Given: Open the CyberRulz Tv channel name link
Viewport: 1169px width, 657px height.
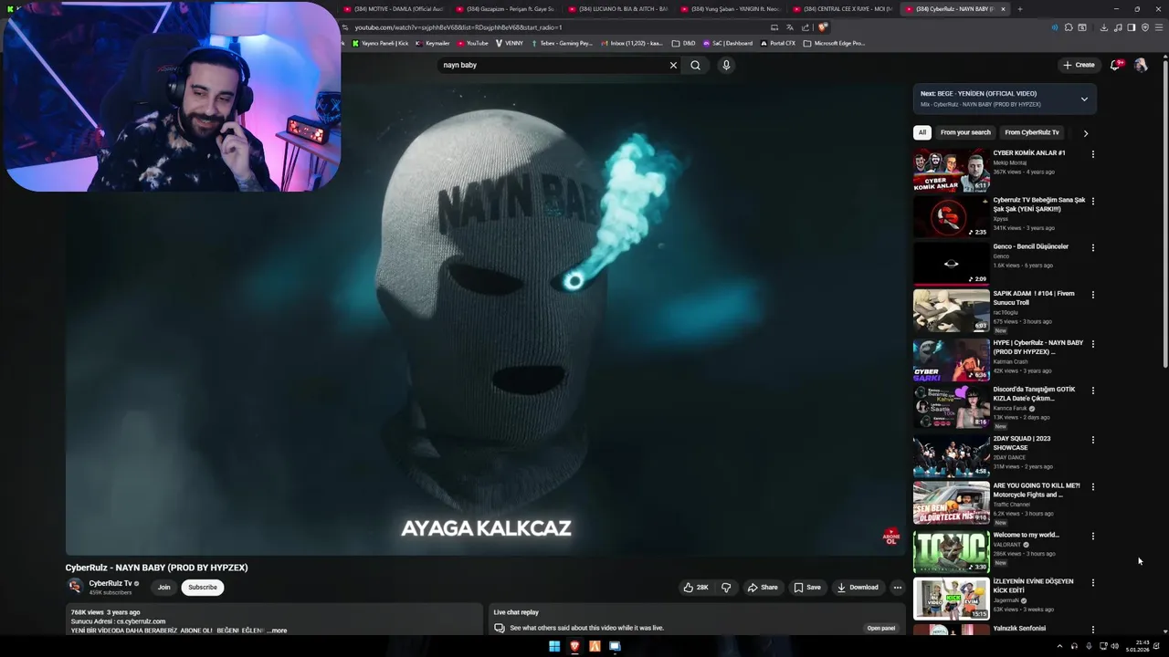Looking at the screenshot, I should point(111,583).
